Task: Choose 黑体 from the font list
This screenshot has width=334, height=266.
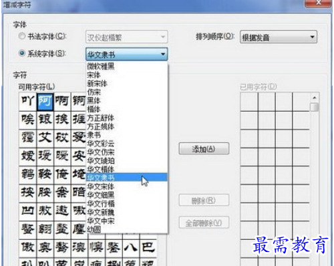Action: click(x=127, y=100)
